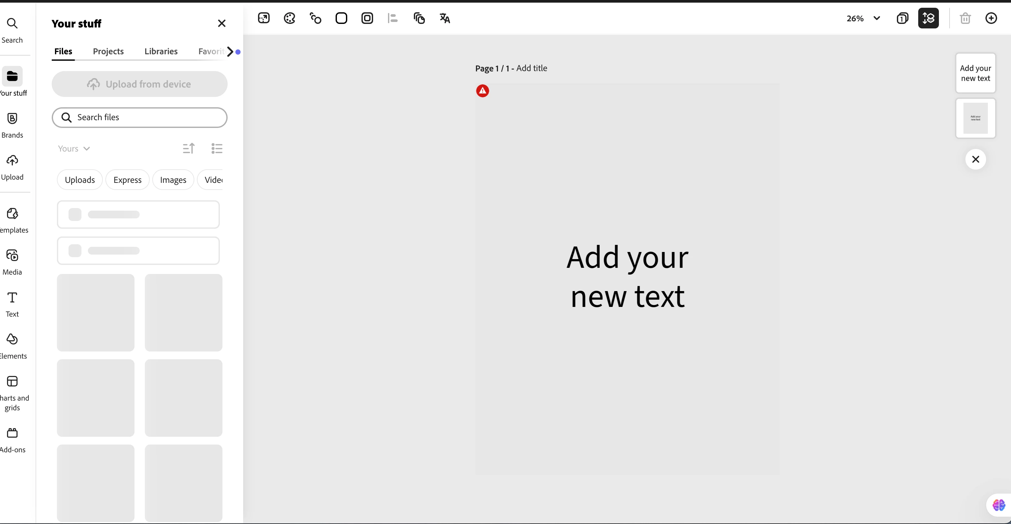The width and height of the screenshot is (1011, 524).
Task: Open the color theme palette icon
Action: (x=289, y=18)
